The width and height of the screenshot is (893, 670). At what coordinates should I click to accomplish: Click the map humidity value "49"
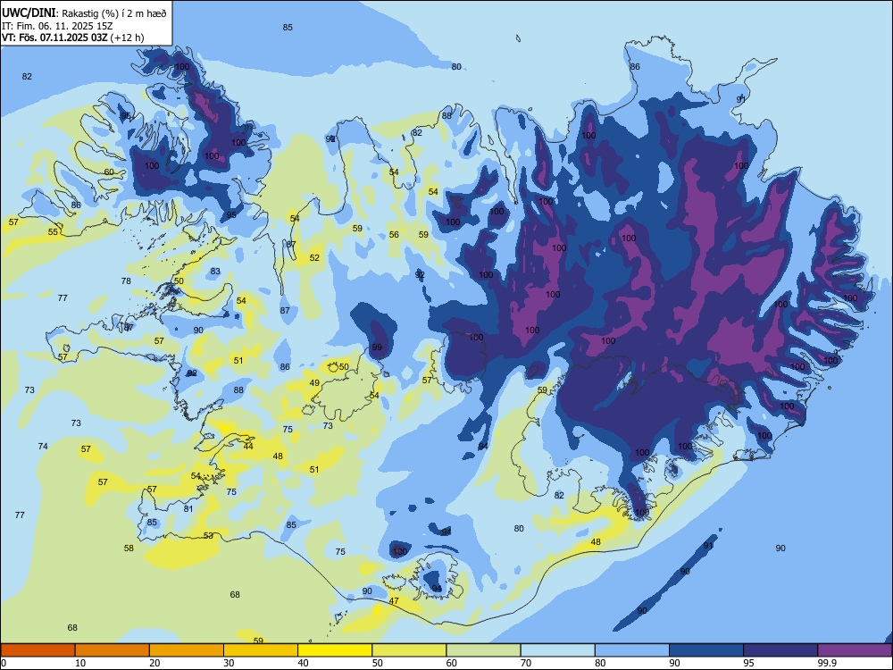coord(314,383)
